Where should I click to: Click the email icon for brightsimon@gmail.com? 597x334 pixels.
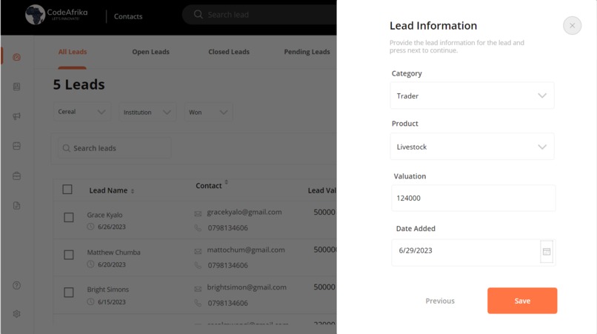198,289
